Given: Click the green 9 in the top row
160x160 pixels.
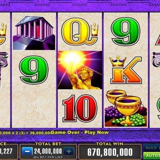Looking at the screenshot, I should (126, 32).
